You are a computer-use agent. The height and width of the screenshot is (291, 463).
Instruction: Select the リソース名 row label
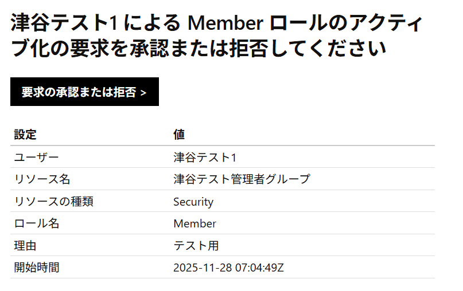(x=42, y=179)
